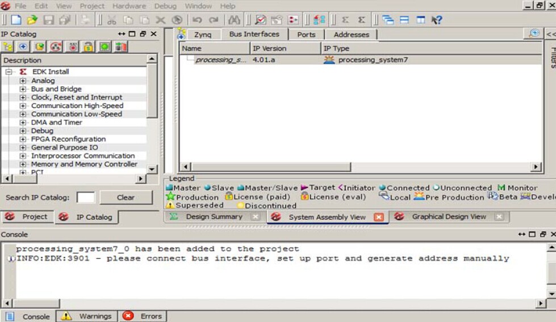
Task: Expand the Bus and Bridge tree node
Action: 23,89
